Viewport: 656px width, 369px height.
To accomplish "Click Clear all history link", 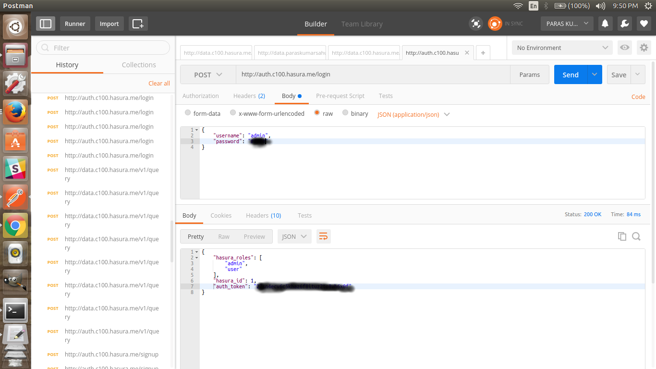I will (159, 83).
